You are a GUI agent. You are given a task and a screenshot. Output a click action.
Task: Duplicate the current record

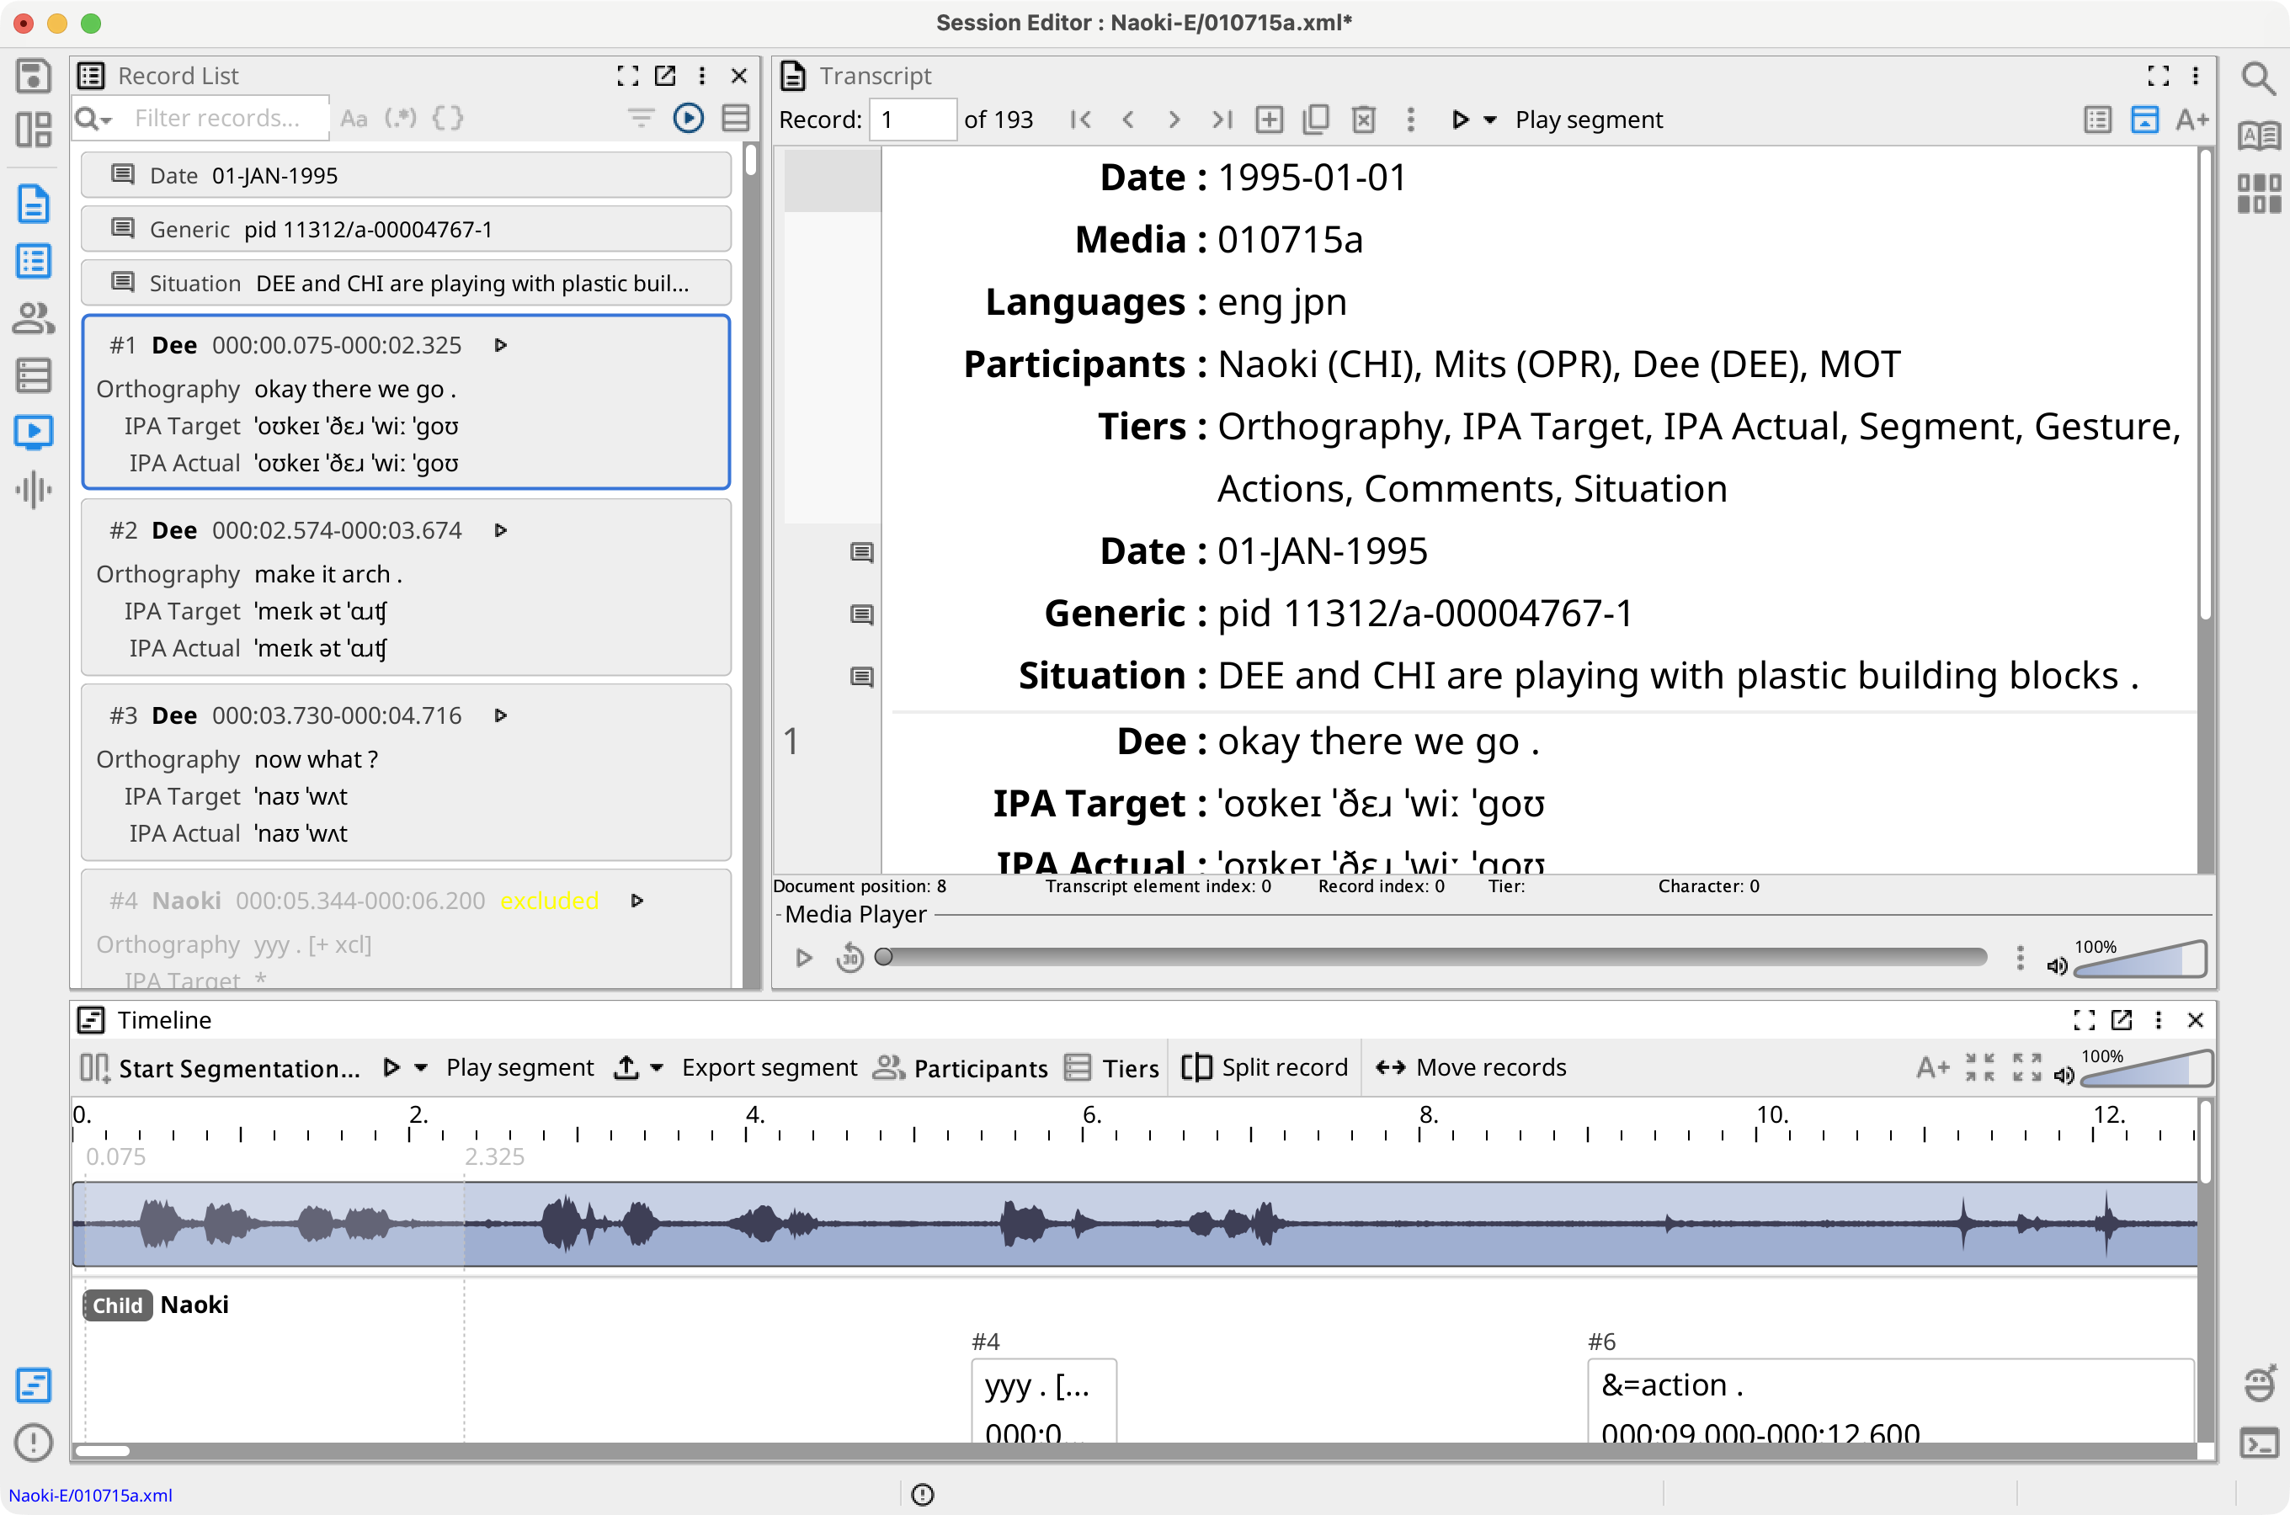click(x=1316, y=120)
